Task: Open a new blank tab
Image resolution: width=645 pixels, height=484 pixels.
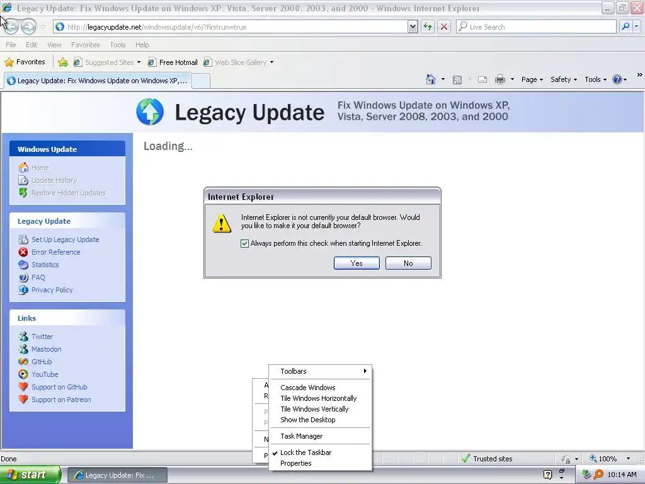Action: (201, 81)
